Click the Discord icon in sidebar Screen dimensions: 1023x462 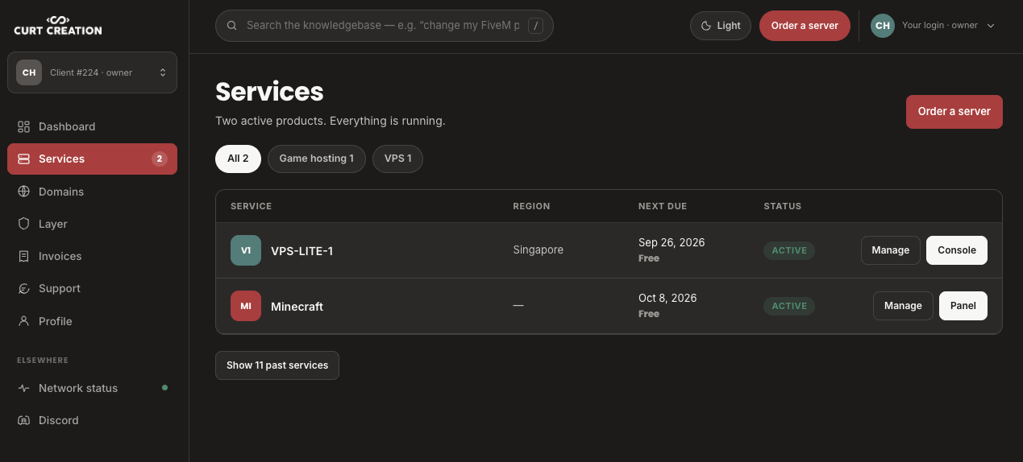coord(23,420)
